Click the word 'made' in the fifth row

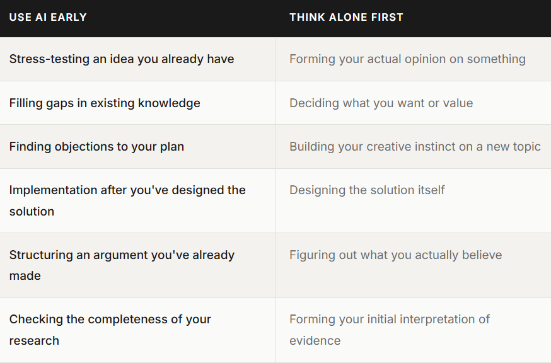point(25,276)
